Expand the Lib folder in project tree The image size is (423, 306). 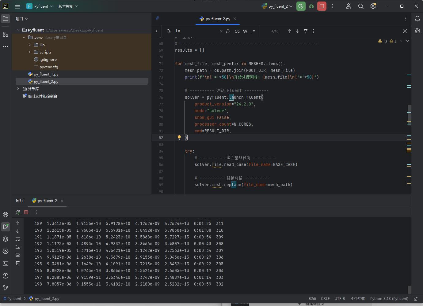click(30, 45)
